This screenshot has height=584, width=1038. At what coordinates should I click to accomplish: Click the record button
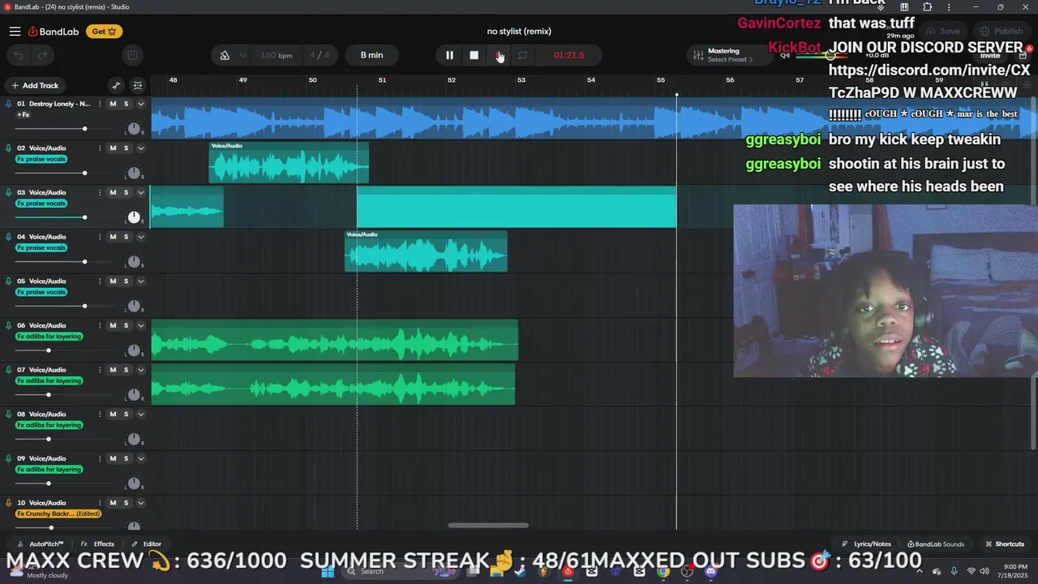[x=498, y=55]
